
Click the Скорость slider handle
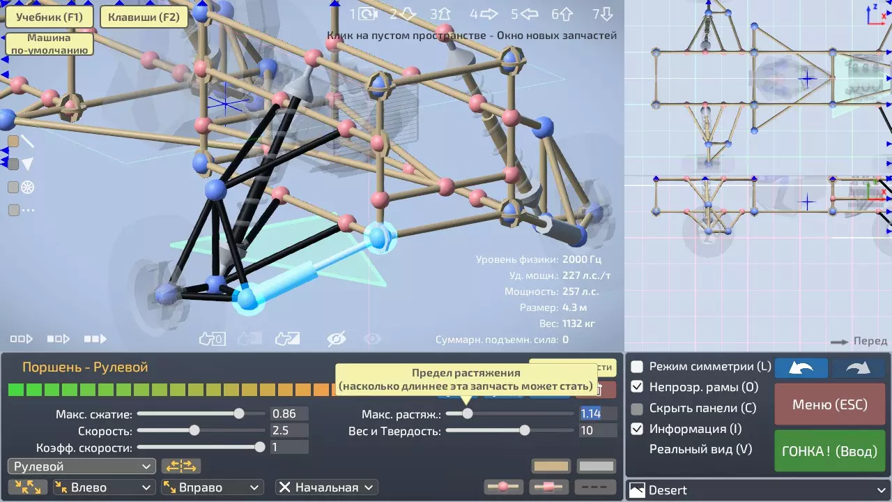[x=194, y=431]
